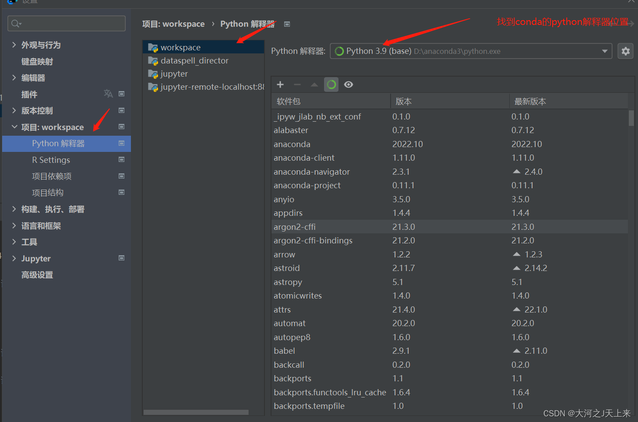The height and width of the screenshot is (422, 638).
Task: Click the translation icon next to 插件
Action: 108,94
